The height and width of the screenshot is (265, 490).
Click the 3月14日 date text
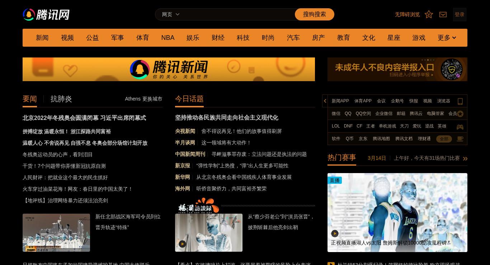click(x=377, y=158)
